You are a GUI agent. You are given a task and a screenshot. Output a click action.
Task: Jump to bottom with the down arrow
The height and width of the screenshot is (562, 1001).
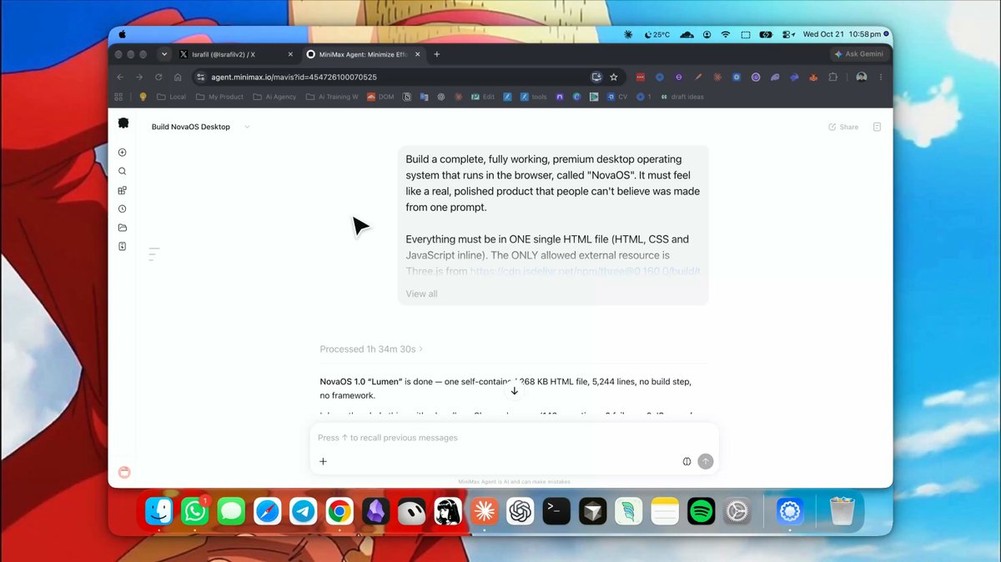(515, 390)
